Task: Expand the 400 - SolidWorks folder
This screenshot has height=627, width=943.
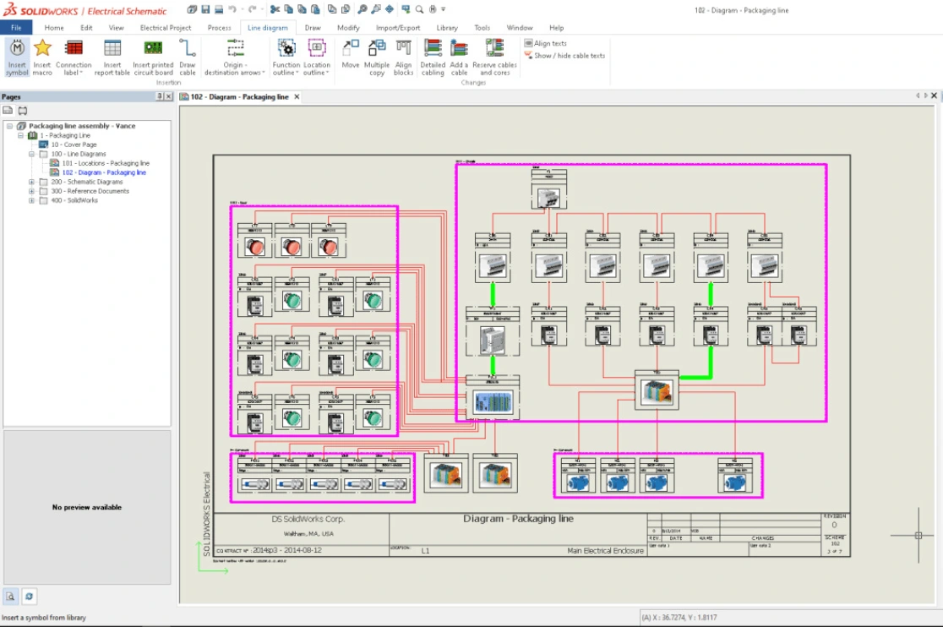Action: [x=31, y=200]
